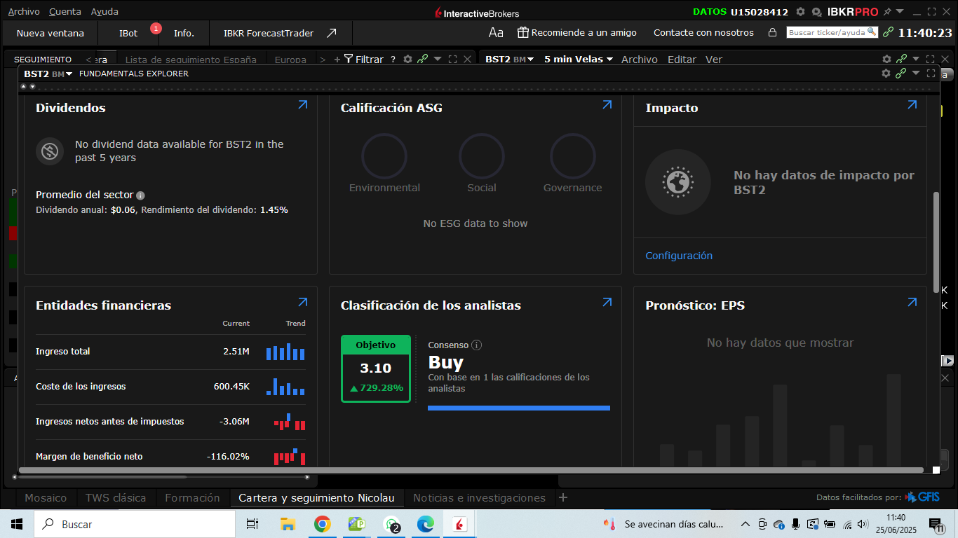Open WhatsApp from the taskbar
Screen dimensions: 958x538
point(392,524)
